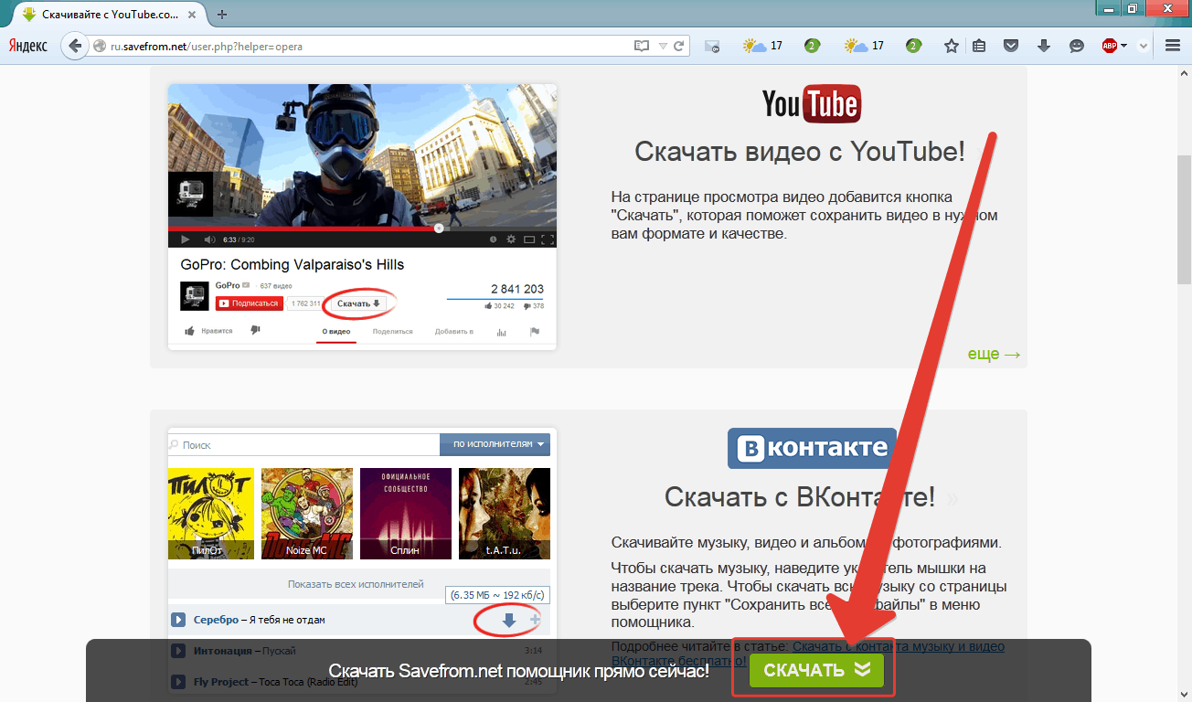
Task: Select the Скачивайте с YouTube tab
Action: pos(109,15)
